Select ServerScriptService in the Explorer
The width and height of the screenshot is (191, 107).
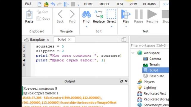(156, 105)
